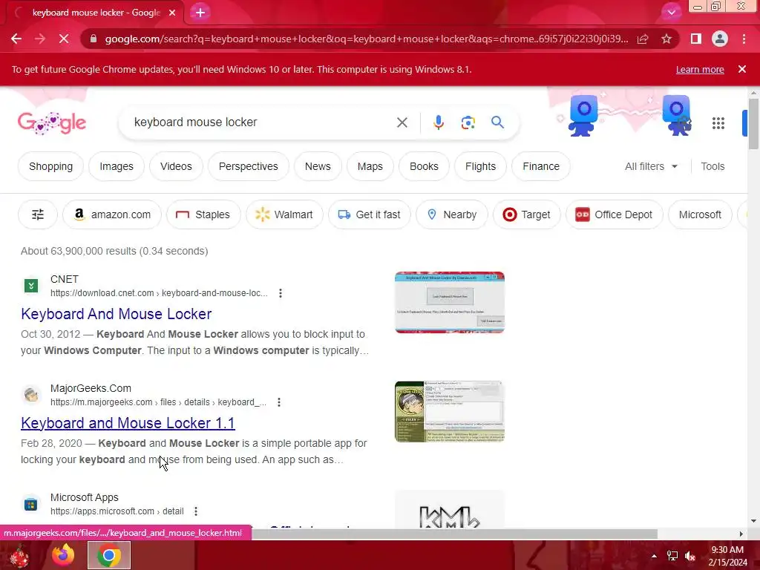The image size is (760, 570).
Task: Filter by Target chip
Action: pyautogui.click(x=527, y=214)
